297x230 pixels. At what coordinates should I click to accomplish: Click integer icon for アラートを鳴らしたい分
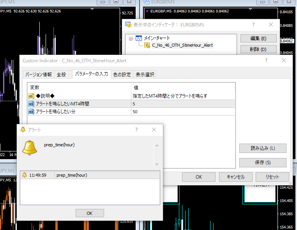31,112
